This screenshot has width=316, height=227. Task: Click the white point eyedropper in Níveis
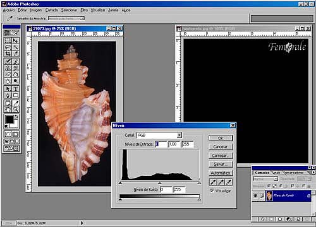coord(229,182)
